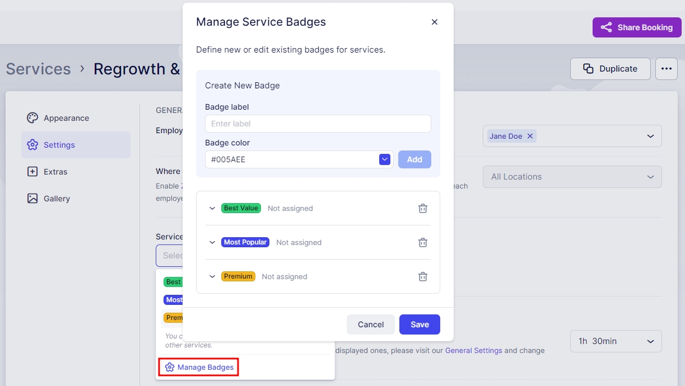
Task: Delete the Best Value badge
Action: point(423,209)
